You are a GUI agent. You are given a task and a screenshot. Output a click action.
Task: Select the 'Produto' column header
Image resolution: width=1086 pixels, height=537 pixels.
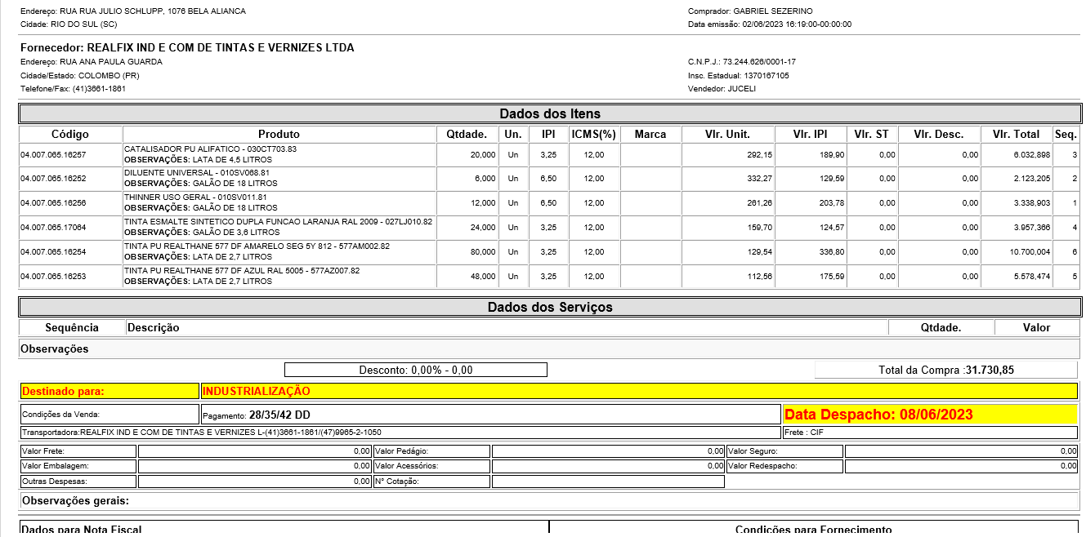(x=279, y=134)
